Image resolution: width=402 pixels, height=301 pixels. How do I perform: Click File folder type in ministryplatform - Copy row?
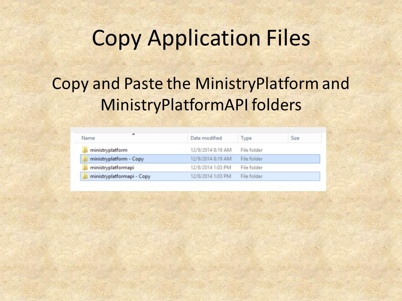point(252,159)
